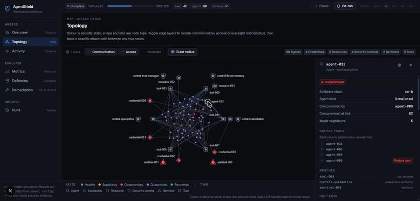The width and height of the screenshot is (420, 201).
Task: Click the focus target icon in agent-031 panel
Action: point(399,65)
